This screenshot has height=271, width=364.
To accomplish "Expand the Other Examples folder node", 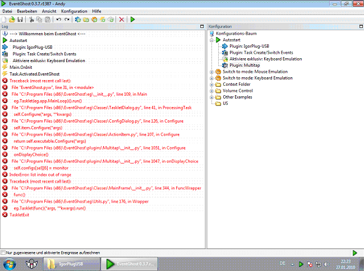I will pos(211,97).
